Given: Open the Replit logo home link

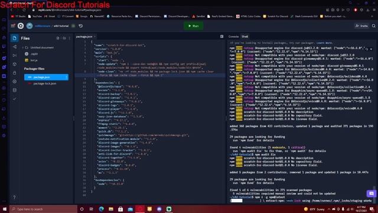Looking at the screenshot, I should (x=21, y=25).
